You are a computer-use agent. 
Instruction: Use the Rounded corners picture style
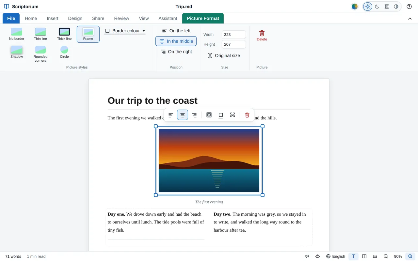(x=40, y=54)
